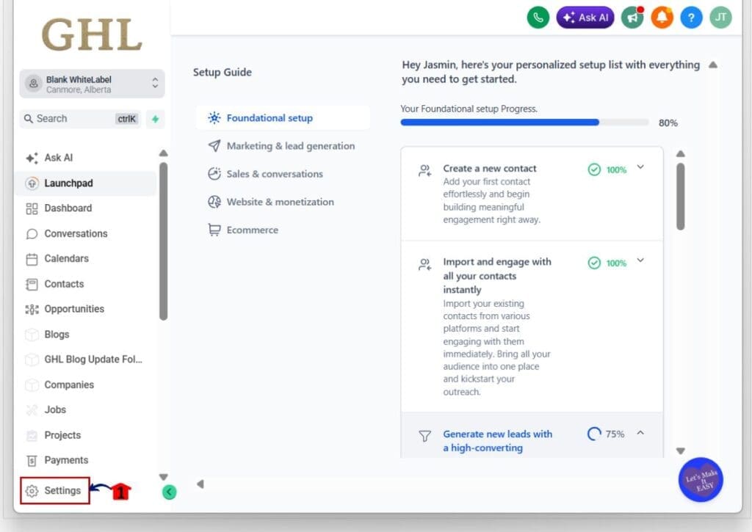This screenshot has width=752, height=532.
Task: Click the Create a new contact title
Action: click(490, 168)
